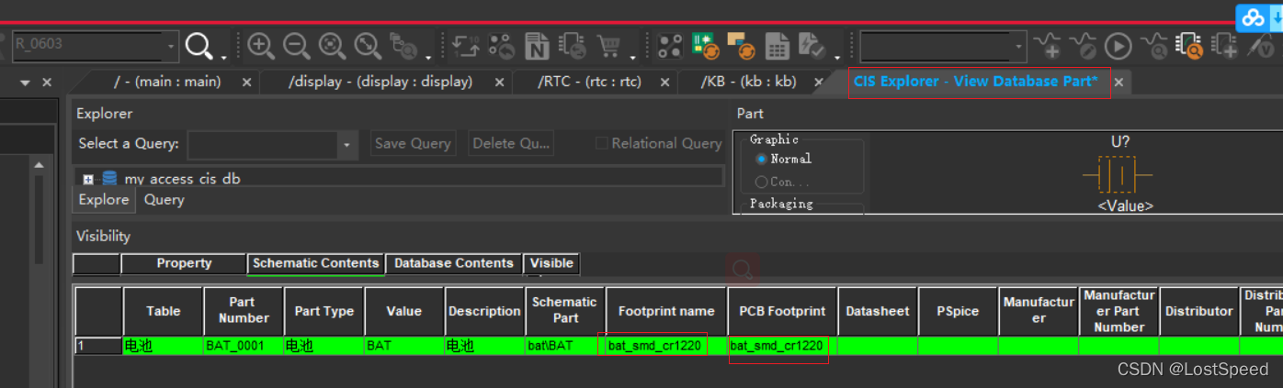The width and height of the screenshot is (1283, 388).
Task: Click the green PCB sync icon
Action: tap(705, 45)
